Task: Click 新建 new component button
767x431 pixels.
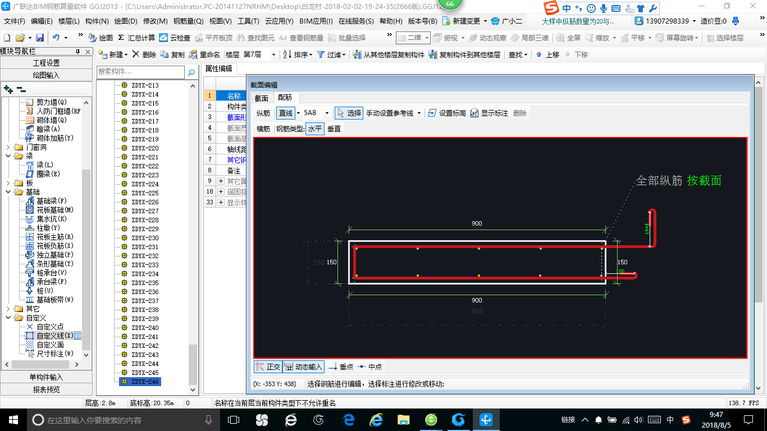Action: click(113, 54)
